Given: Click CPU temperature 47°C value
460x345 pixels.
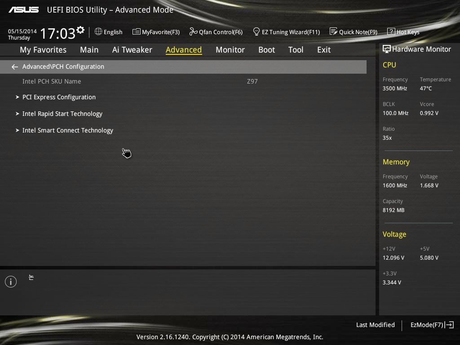Looking at the screenshot, I should click(426, 88).
